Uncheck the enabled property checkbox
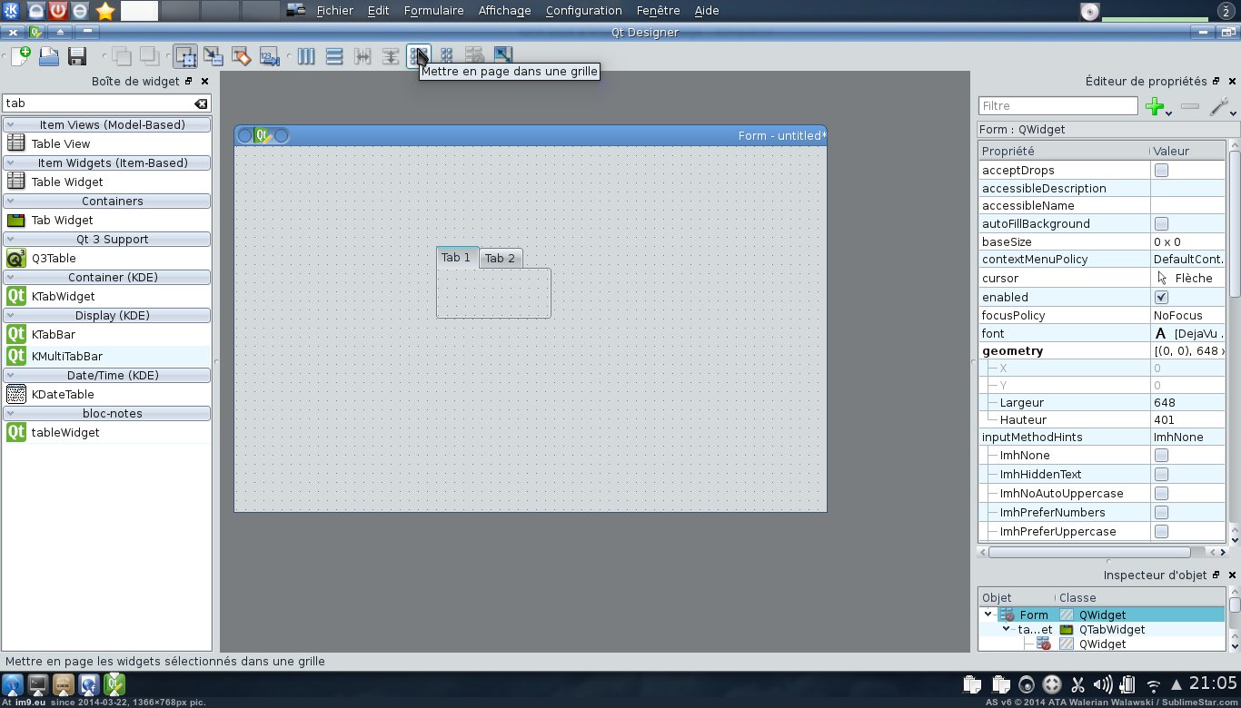This screenshot has width=1241, height=708. coord(1161,298)
